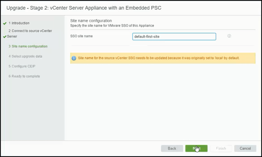Screen dimensions: 262x157
Task: Select step 6 Ready to complete
Action: pyautogui.click(x=24, y=76)
